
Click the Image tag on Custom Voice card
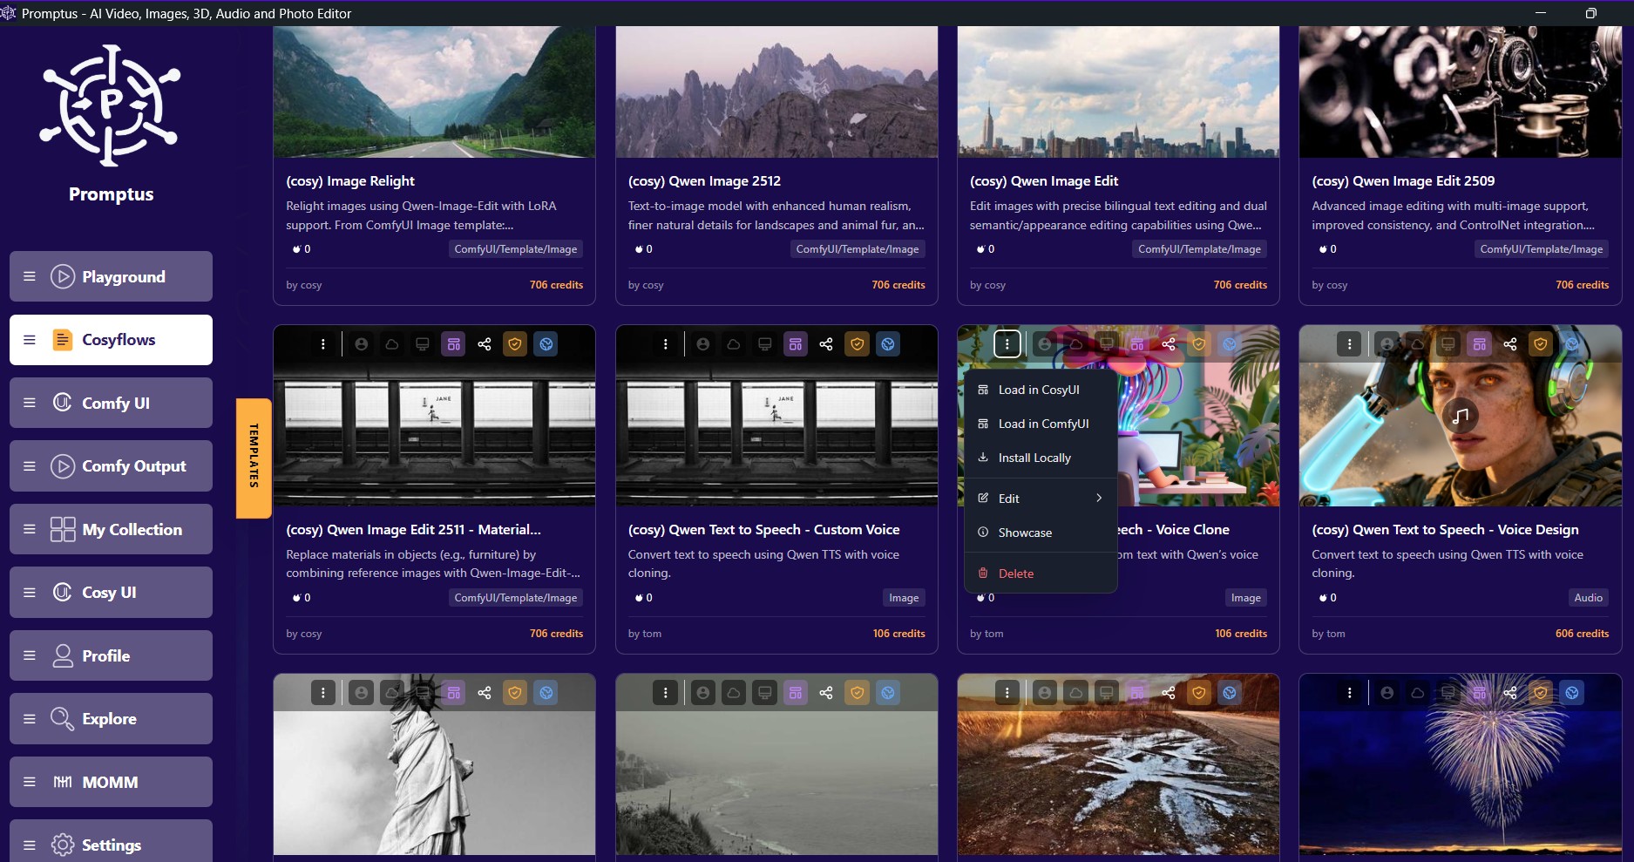click(904, 598)
